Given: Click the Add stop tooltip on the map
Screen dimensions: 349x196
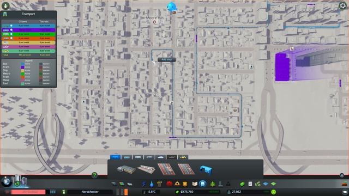Looking at the screenshot, I should pos(167,59).
